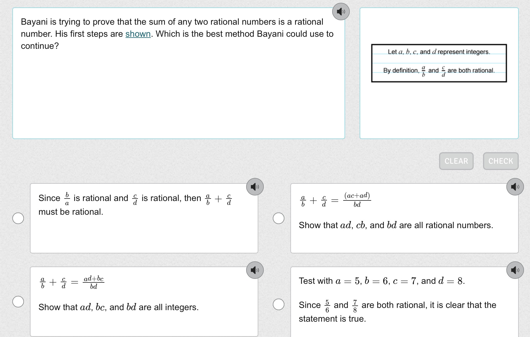Open the 'shown' link in the question
530x337 pixels.
138,34
